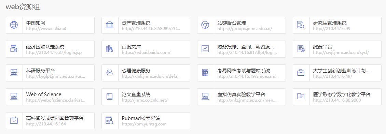
Task: Select the 心理健康服务 title
Action: [x=136, y=71]
